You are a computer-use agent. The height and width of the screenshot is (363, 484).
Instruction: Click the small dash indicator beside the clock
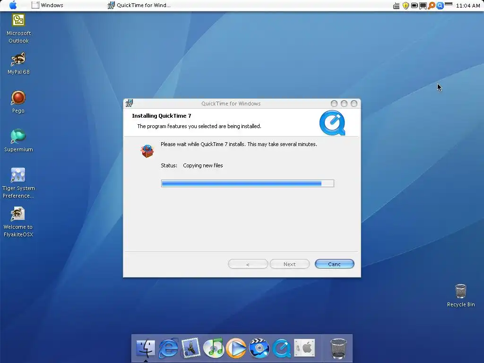449,4
